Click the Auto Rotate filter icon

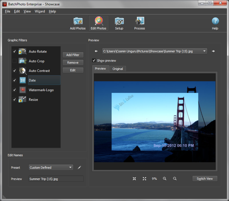(23, 51)
